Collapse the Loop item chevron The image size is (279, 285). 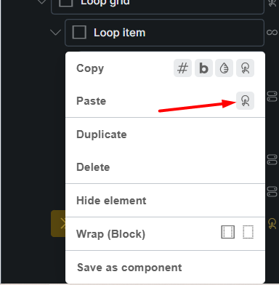[55, 32]
